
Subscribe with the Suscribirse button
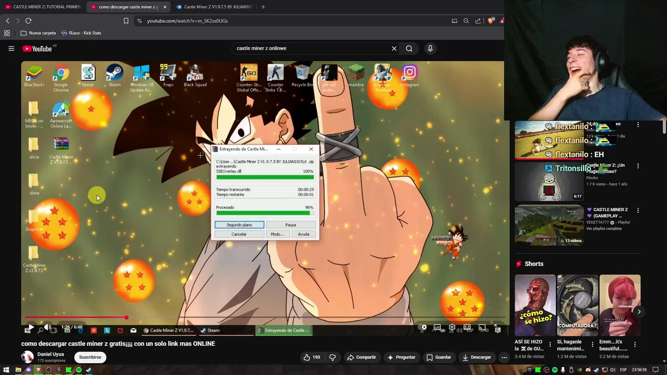click(x=90, y=357)
